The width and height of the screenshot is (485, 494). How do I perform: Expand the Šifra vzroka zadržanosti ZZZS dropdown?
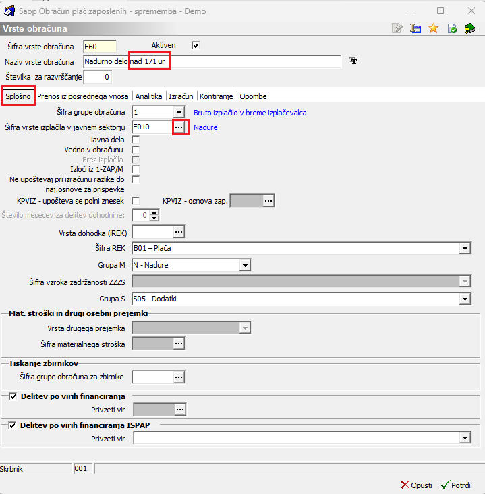click(465, 281)
